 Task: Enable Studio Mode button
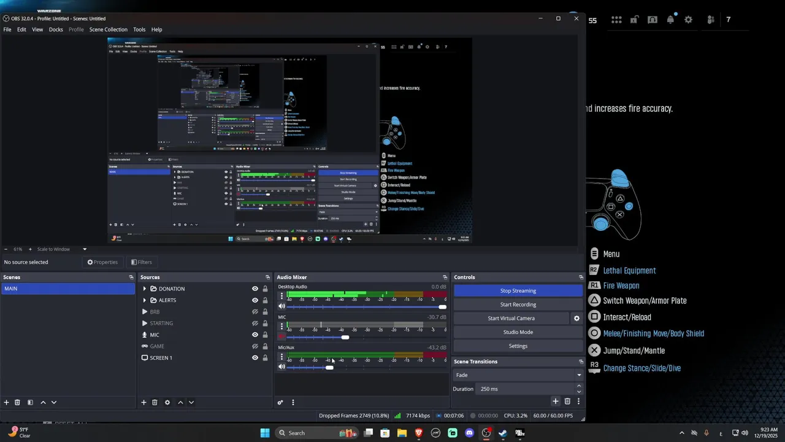[518, 332]
